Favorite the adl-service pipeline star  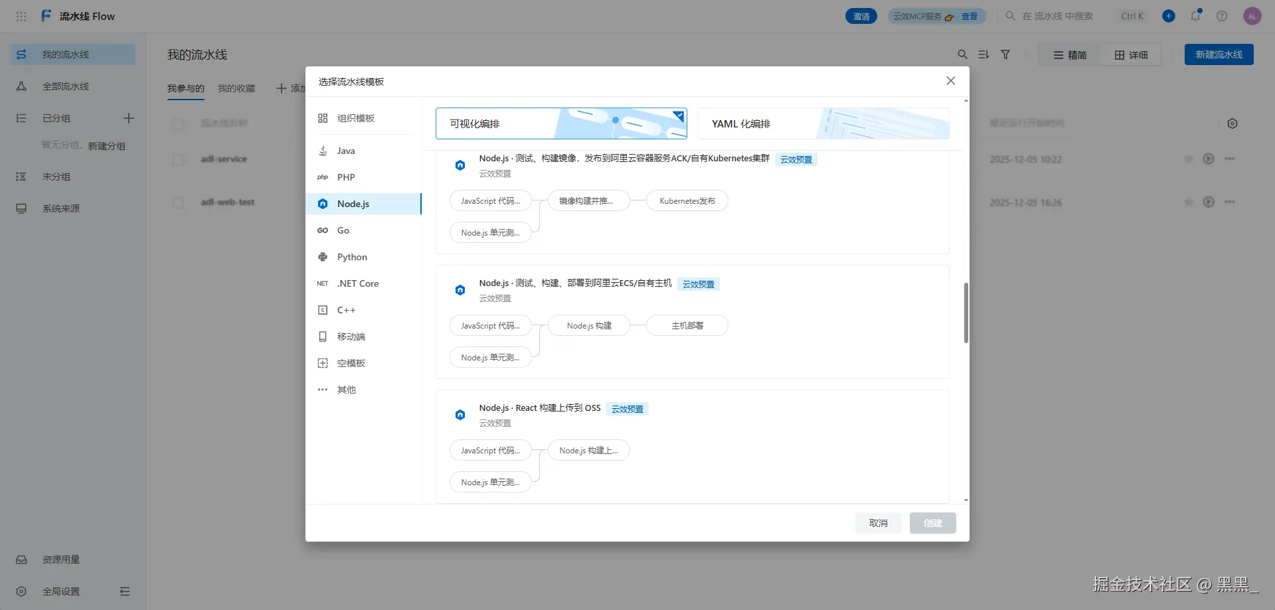point(1189,159)
